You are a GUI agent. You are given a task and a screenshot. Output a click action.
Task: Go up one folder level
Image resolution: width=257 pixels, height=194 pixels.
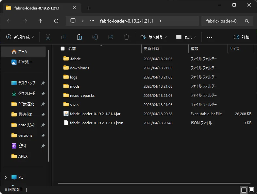(40, 21)
